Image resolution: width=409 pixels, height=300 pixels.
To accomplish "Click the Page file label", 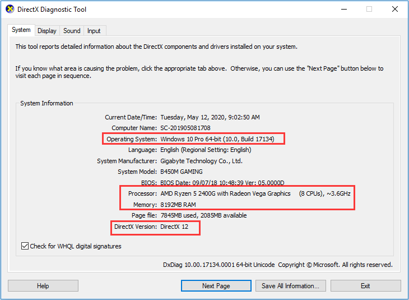I will click(144, 215).
